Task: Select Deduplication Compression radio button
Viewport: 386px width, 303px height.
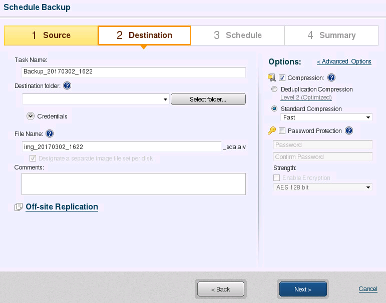Action: click(274, 89)
